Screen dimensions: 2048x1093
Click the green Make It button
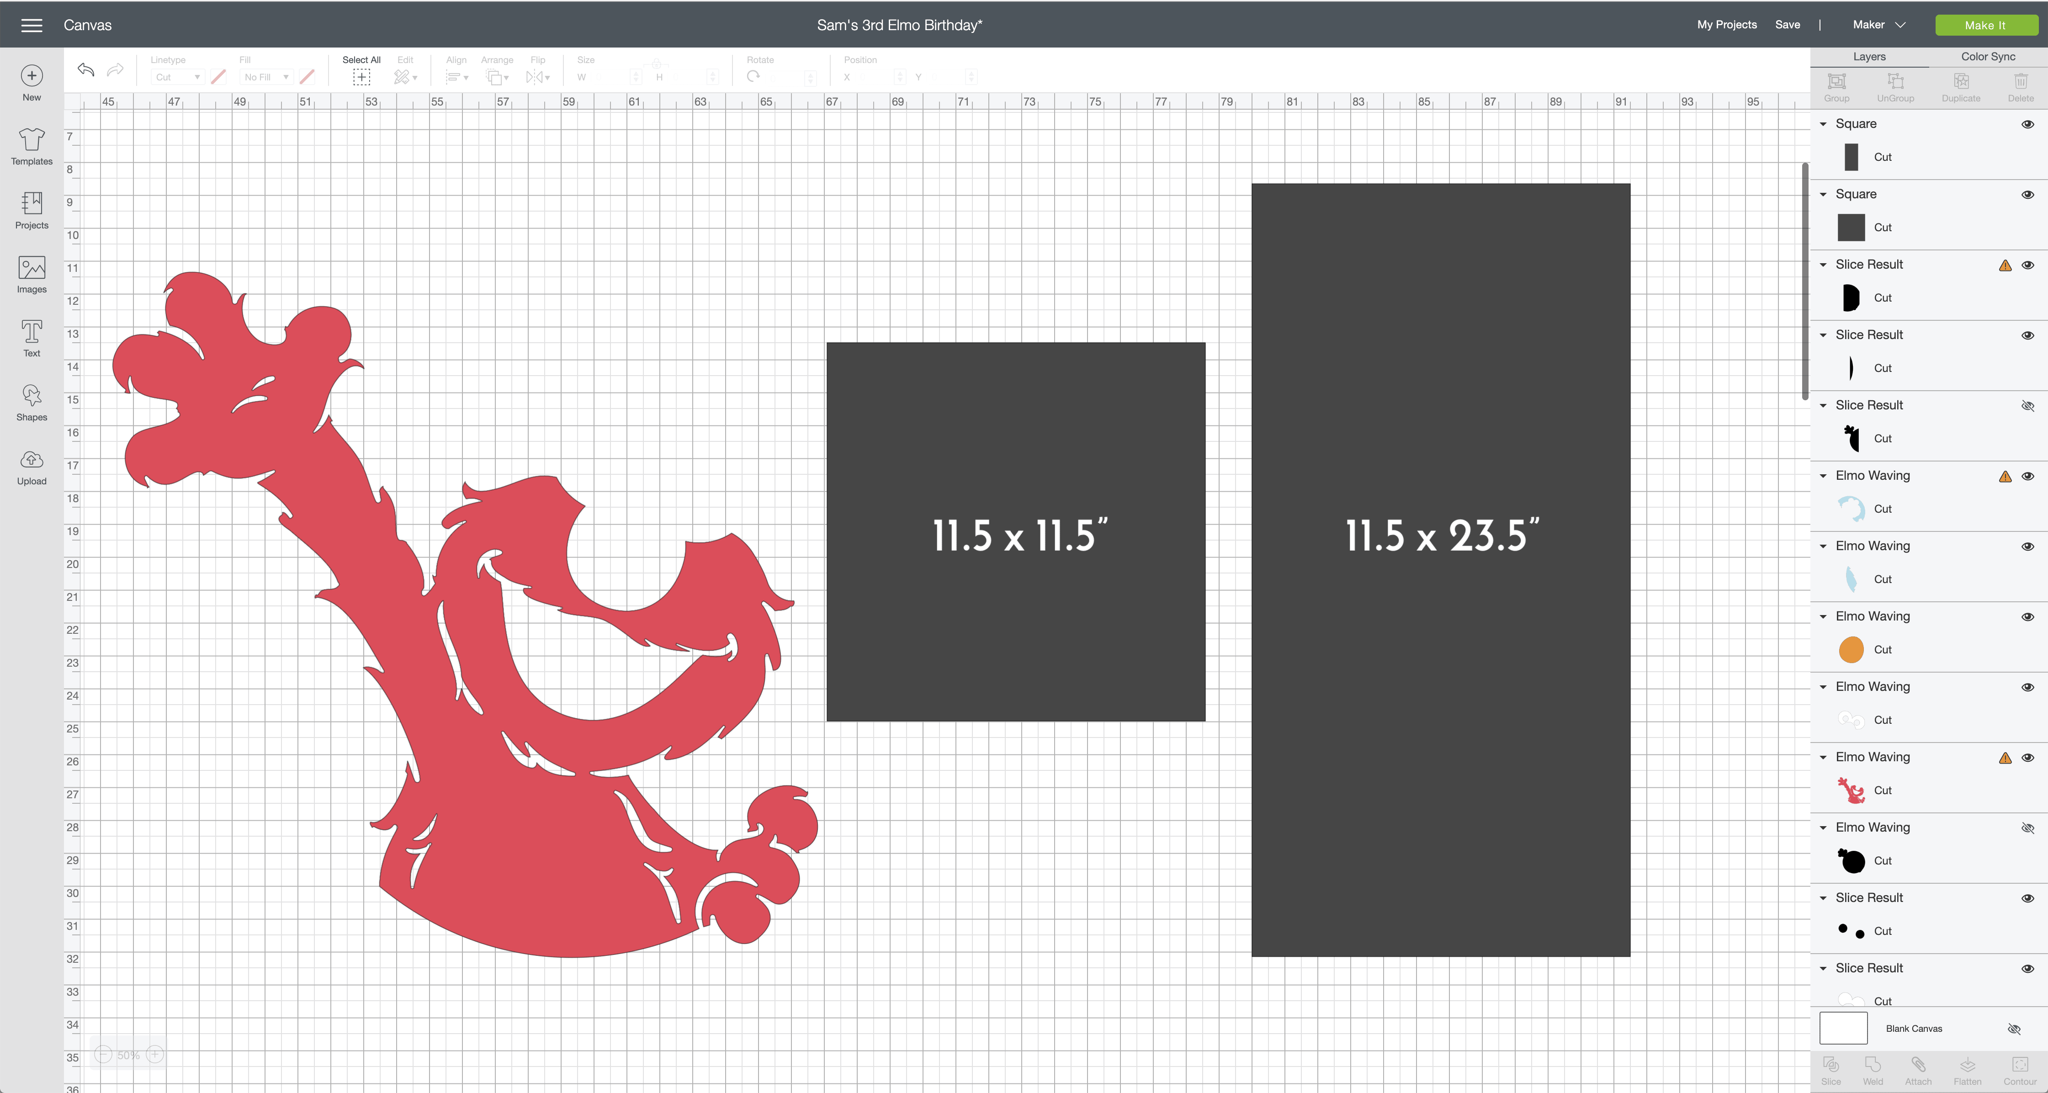(x=1985, y=25)
